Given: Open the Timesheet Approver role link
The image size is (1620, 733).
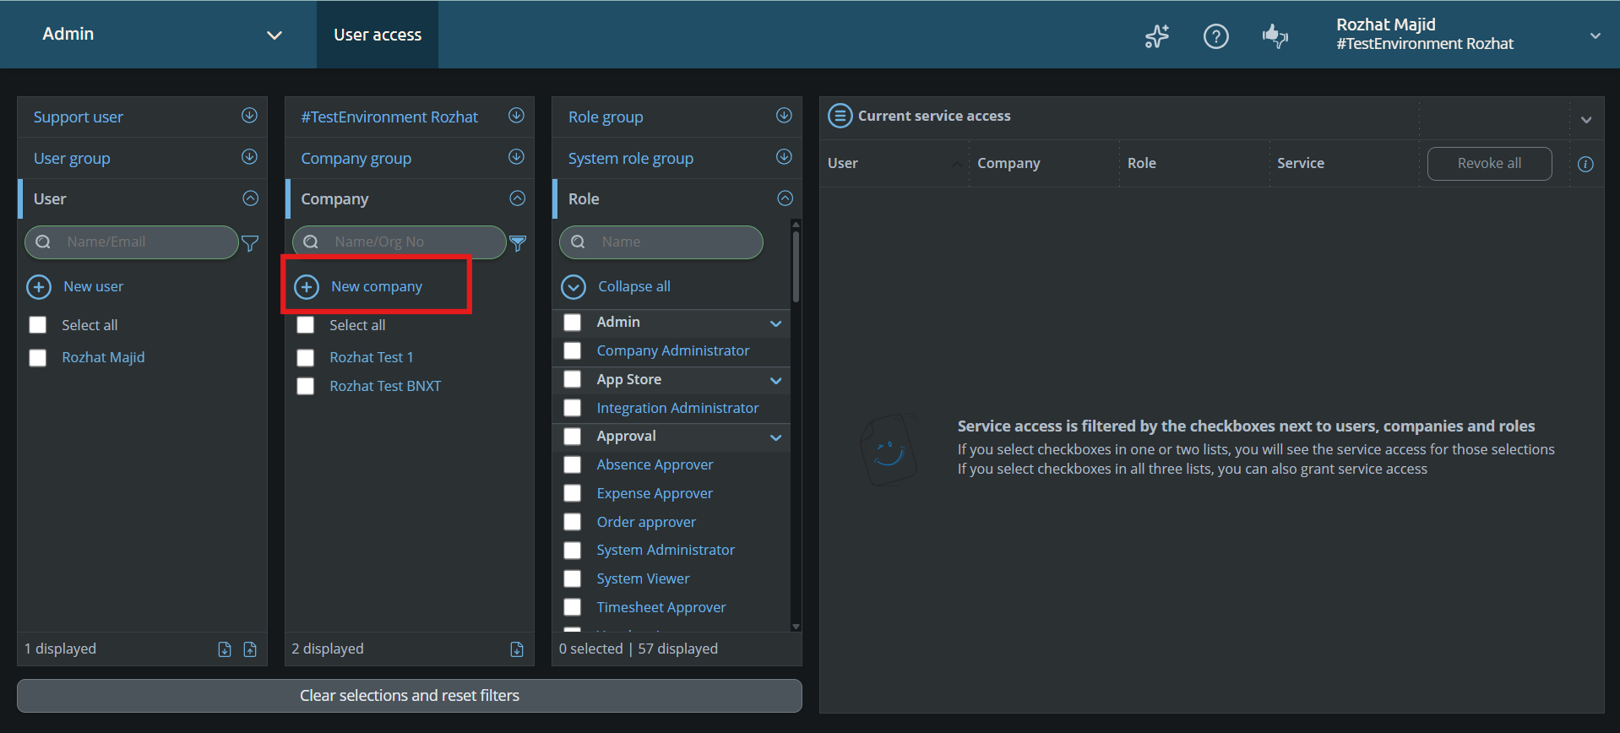Looking at the screenshot, I should click(661, 608).
